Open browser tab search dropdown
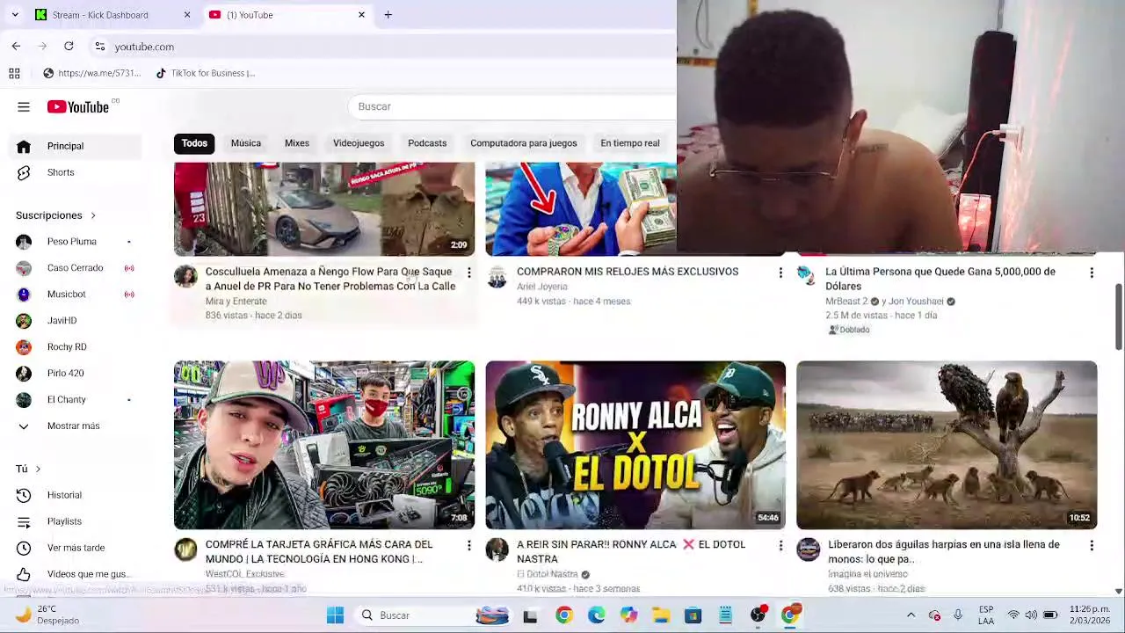The width and height of the screenshot is (1125, 633). pos(15,15)
